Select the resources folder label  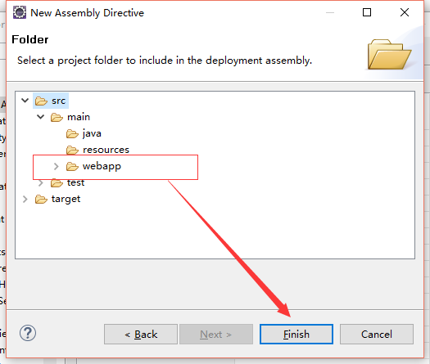tap(106, 150)
